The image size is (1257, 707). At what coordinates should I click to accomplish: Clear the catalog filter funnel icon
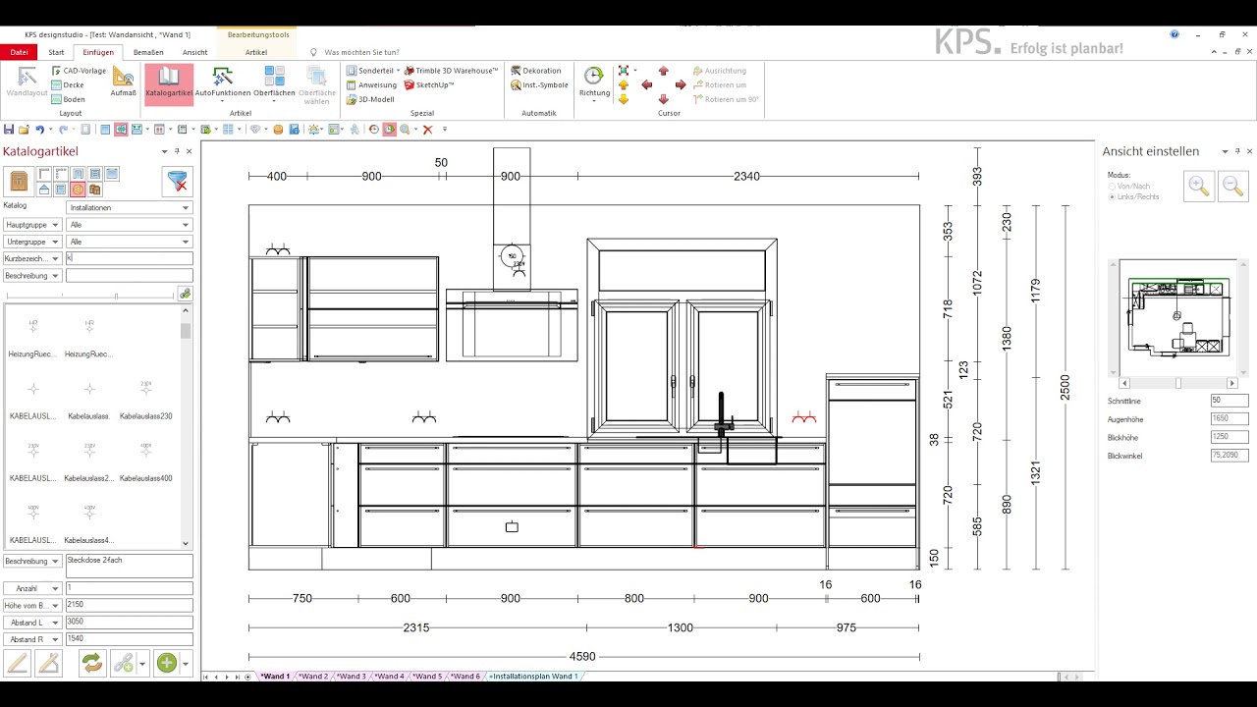(178, 182)
